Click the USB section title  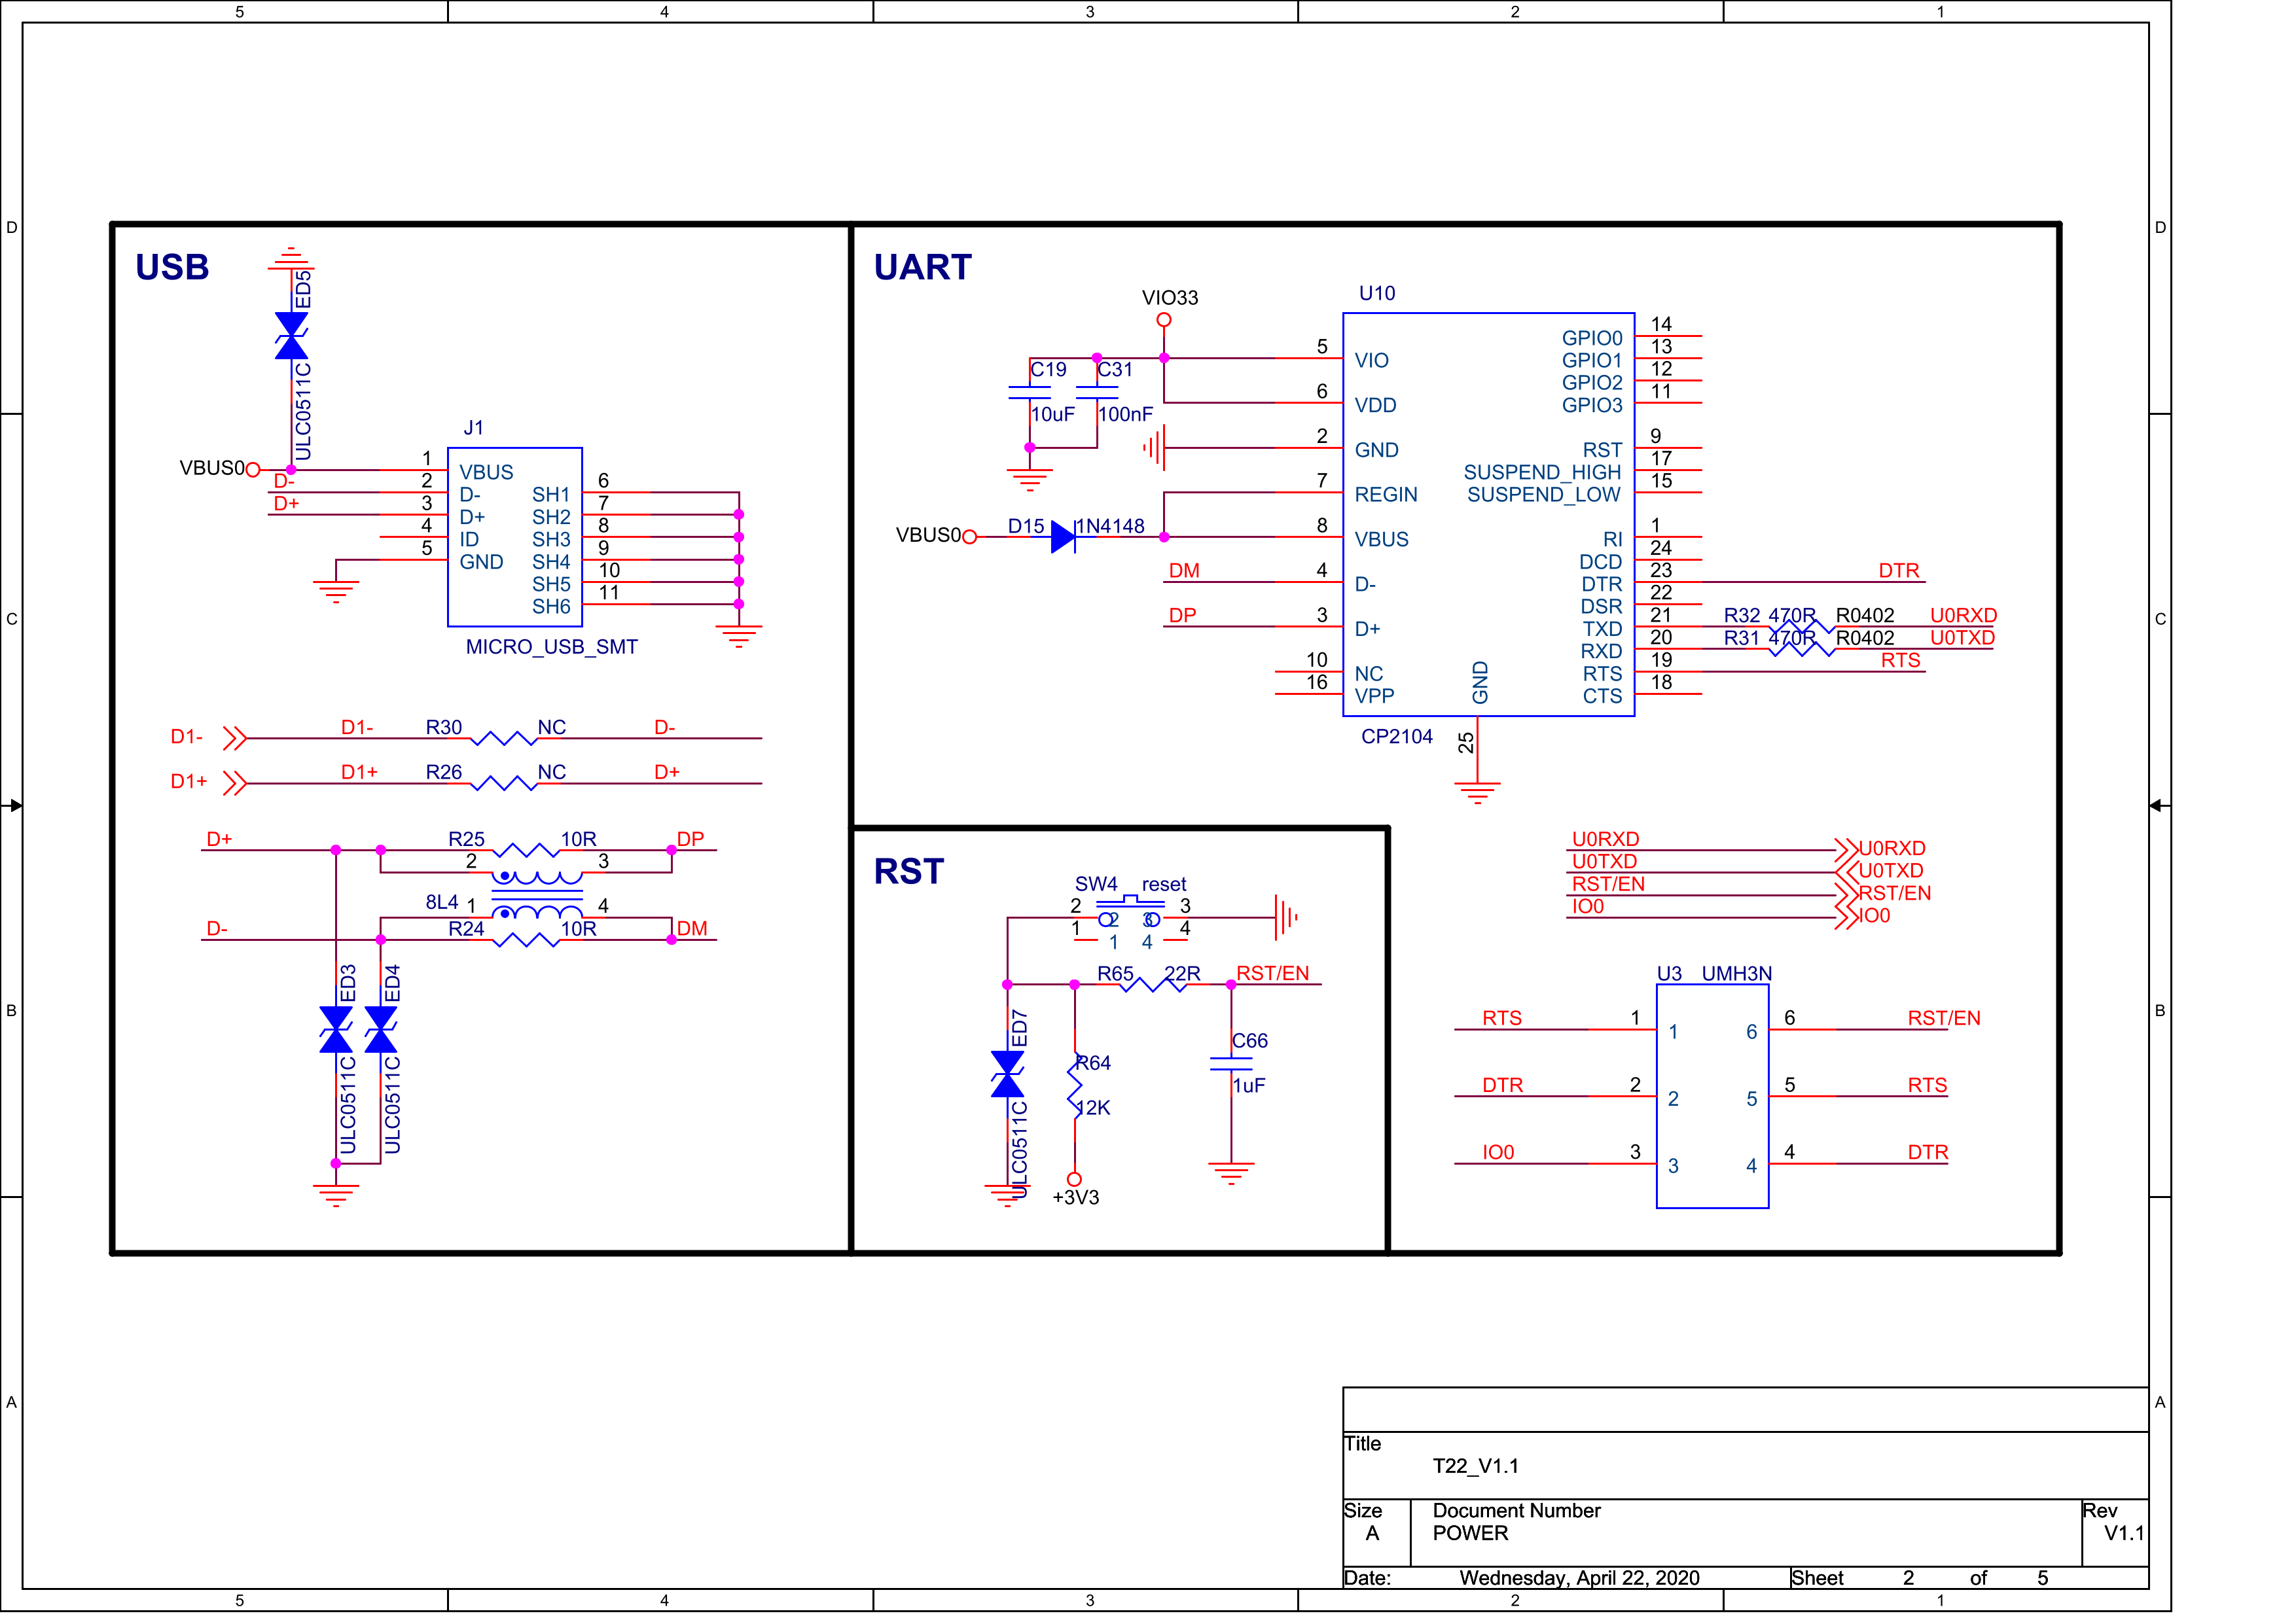click(172, 267)
